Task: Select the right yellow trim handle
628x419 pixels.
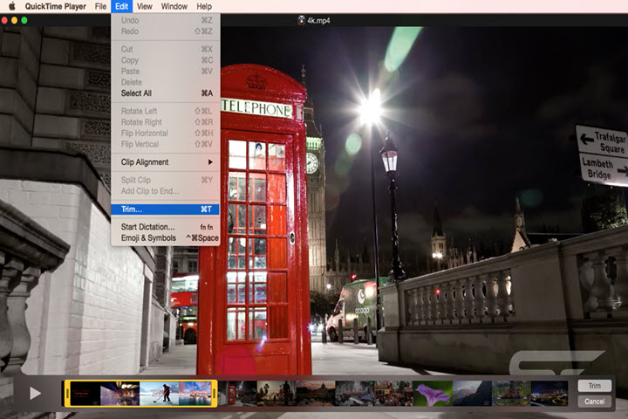Action: pyautogui.click(x=214, y=394)
